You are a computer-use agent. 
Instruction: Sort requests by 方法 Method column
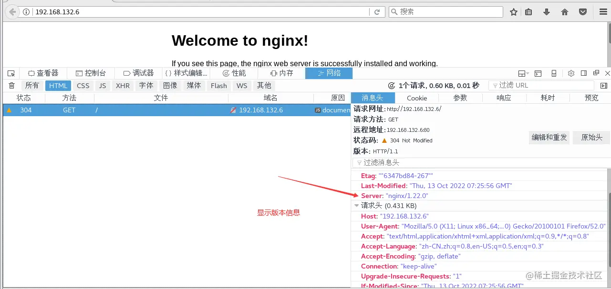[69, 98]
